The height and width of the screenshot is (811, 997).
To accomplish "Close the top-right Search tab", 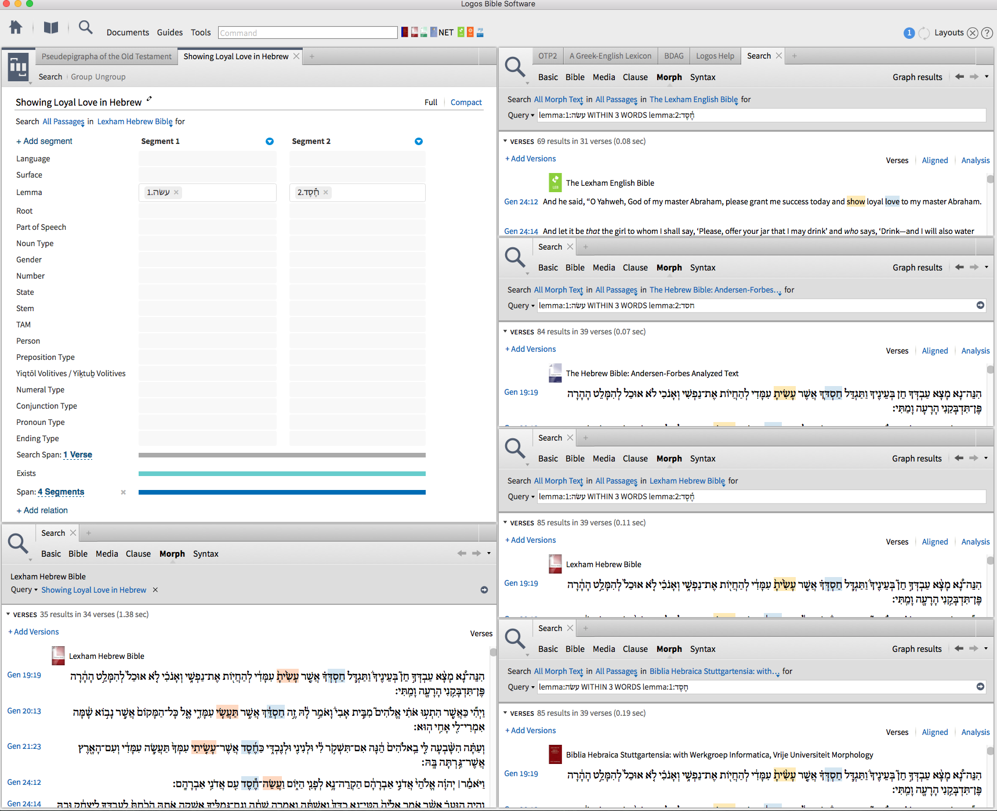I will (779, 56).
